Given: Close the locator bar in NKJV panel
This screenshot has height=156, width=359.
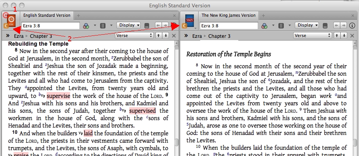Looking at the screenshot, I should 352,35.
